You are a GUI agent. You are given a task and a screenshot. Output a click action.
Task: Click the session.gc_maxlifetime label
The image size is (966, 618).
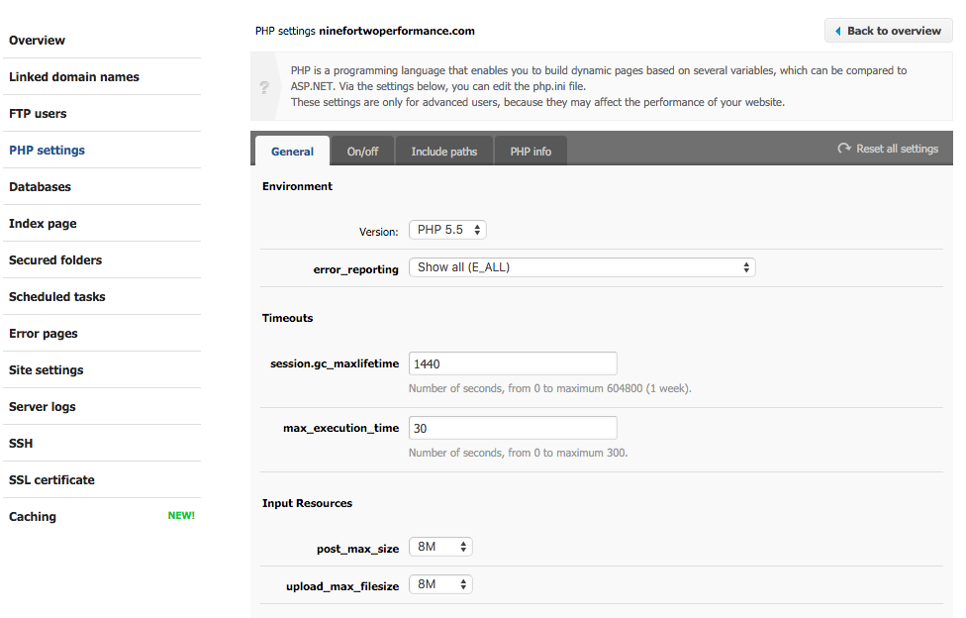click(335, 363)
